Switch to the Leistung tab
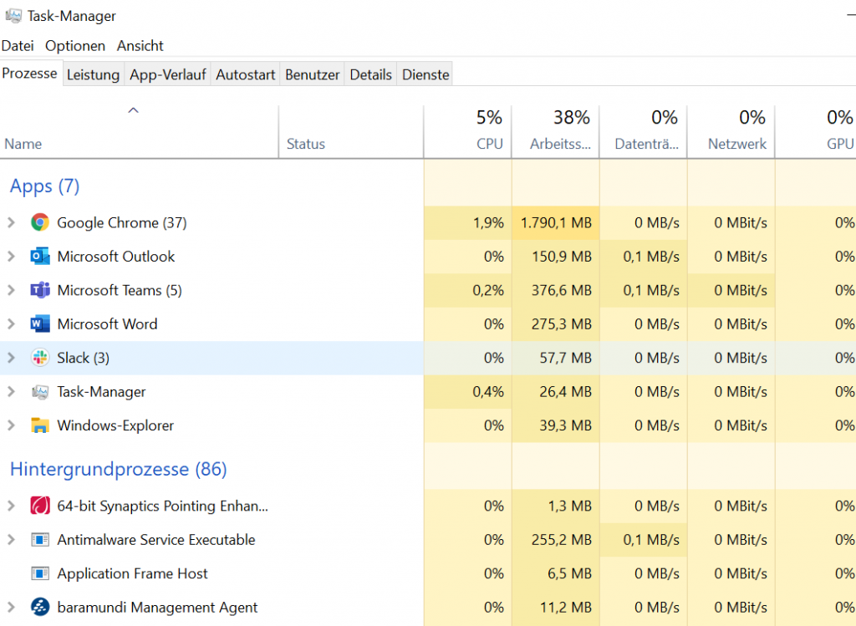The image size is (856, 626). click(94, 74)
